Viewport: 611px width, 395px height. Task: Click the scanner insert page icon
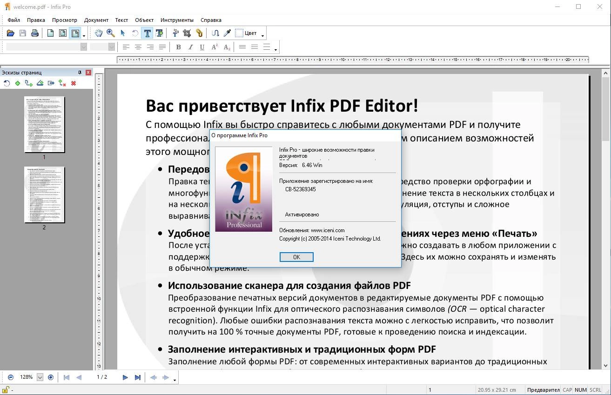click(40, 83)
